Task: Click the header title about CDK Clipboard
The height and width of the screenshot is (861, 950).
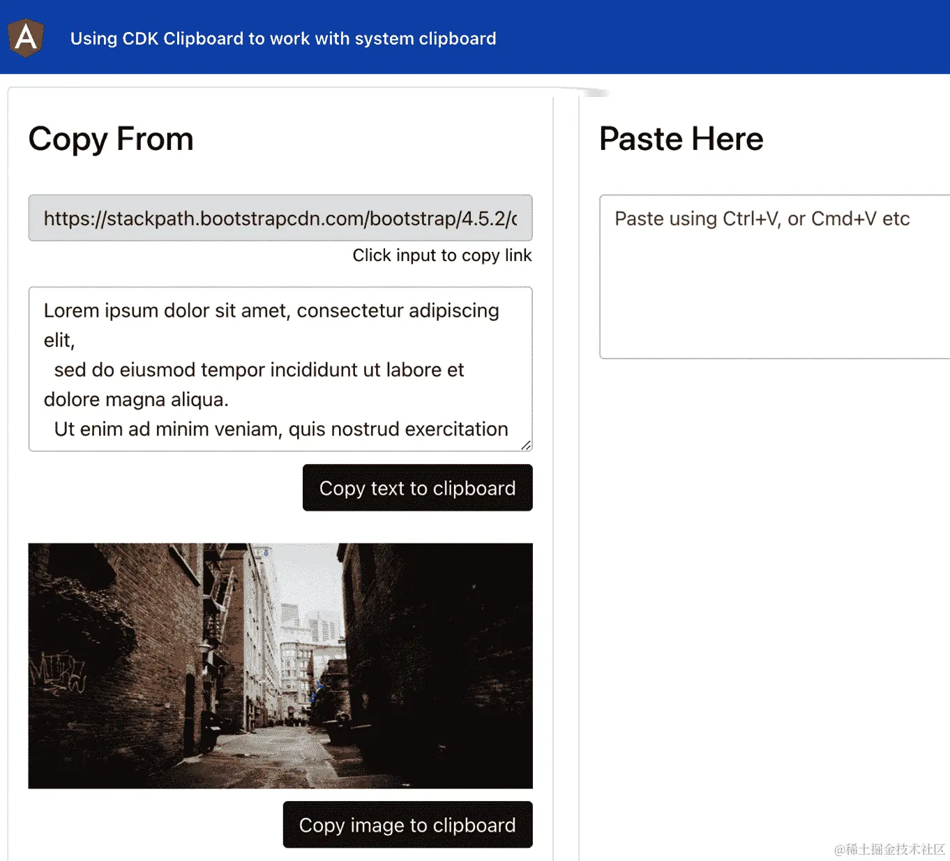Action: coord(283,38)
